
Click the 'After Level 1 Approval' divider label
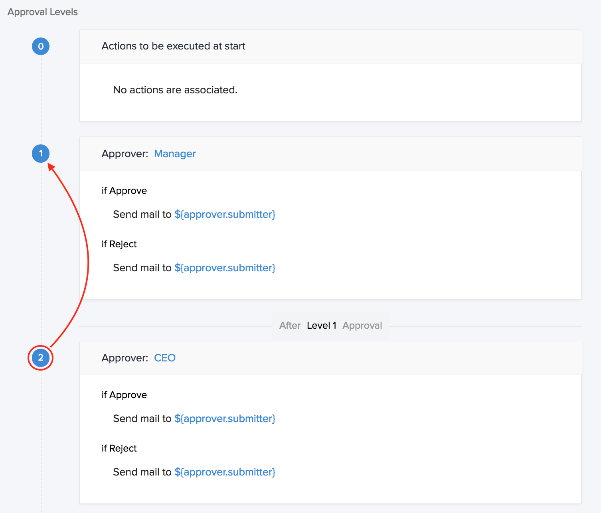330,326
